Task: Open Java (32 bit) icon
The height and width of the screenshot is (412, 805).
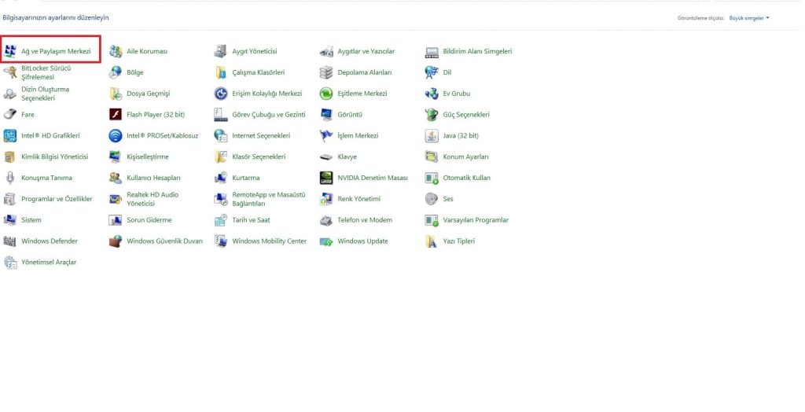Action: point(432,135)
